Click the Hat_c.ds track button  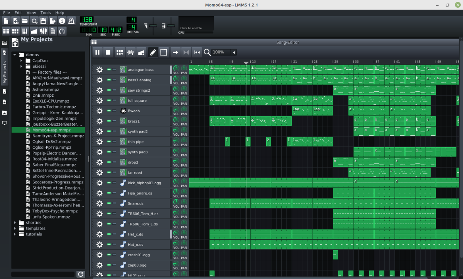click(x=145, y=234)
